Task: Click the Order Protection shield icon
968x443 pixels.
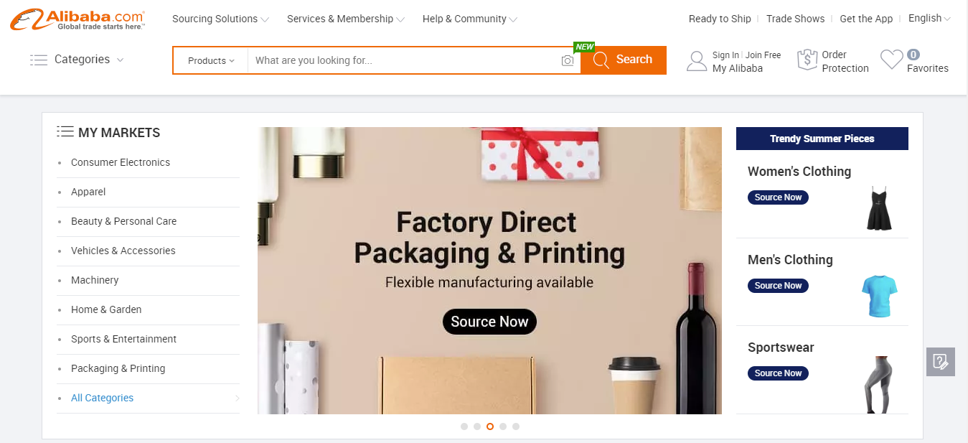Action: [x=807, y=60]
